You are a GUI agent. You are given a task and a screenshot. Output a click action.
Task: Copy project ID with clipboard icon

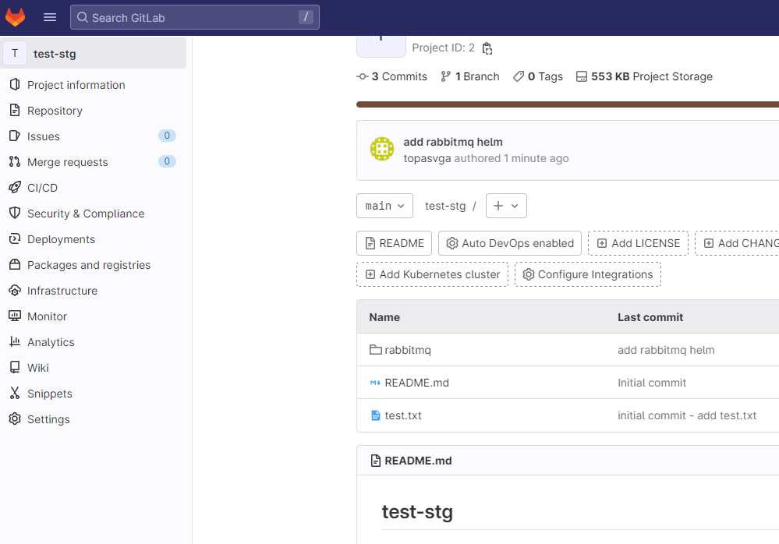pyautogui.click(x=487, y=48)
